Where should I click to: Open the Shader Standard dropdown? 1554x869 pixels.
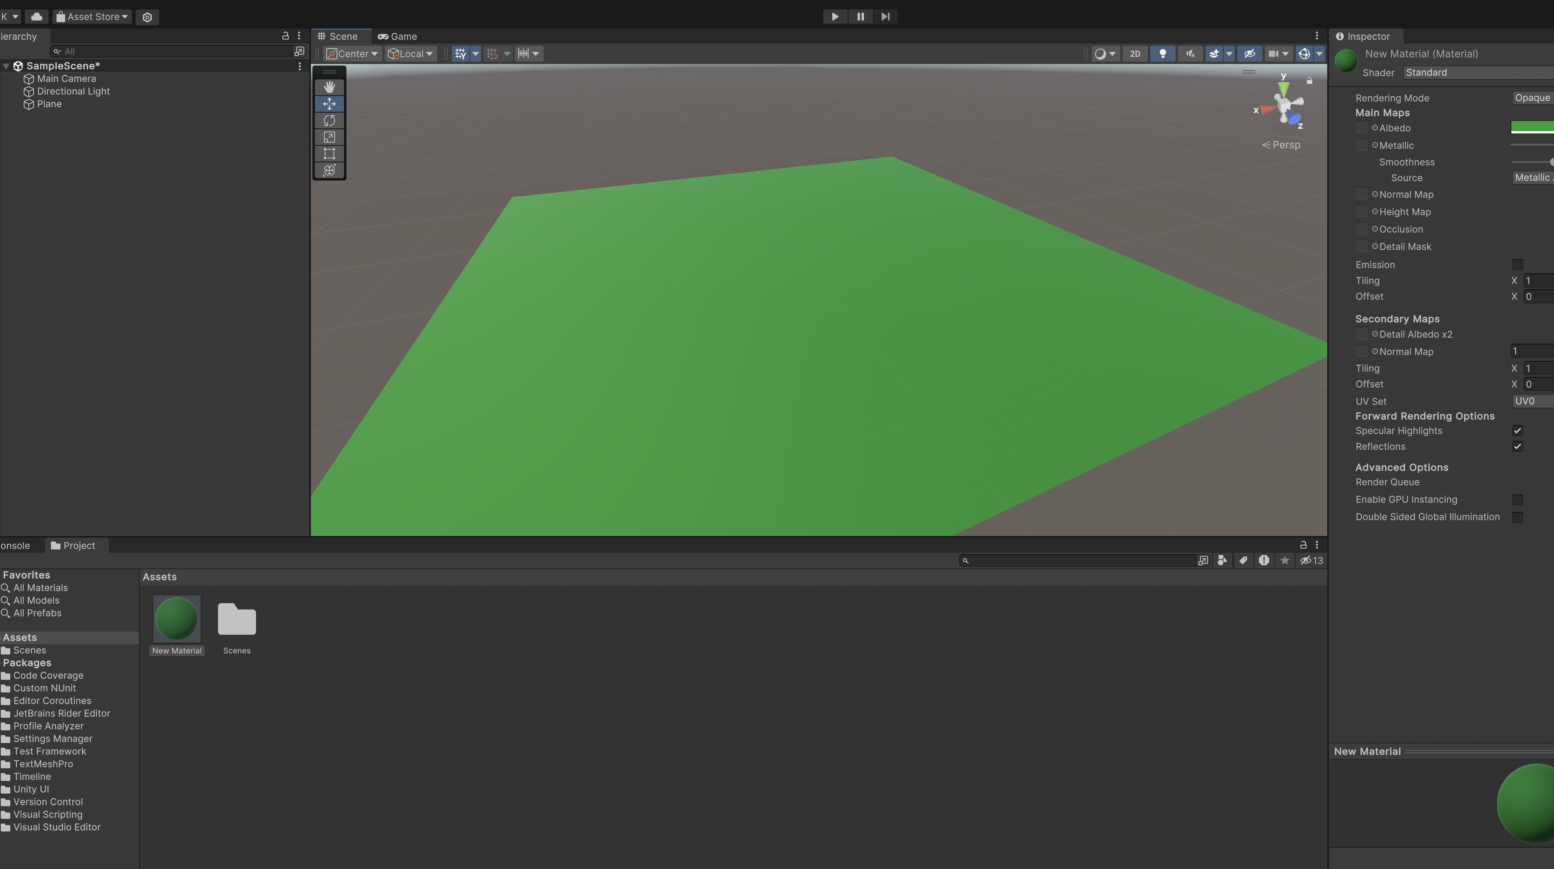(1479, 72)
